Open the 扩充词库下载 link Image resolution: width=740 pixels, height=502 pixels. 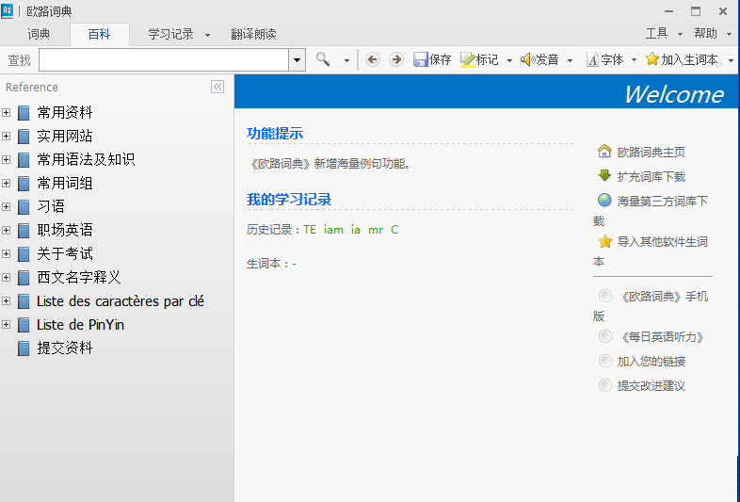pos(652,177)
